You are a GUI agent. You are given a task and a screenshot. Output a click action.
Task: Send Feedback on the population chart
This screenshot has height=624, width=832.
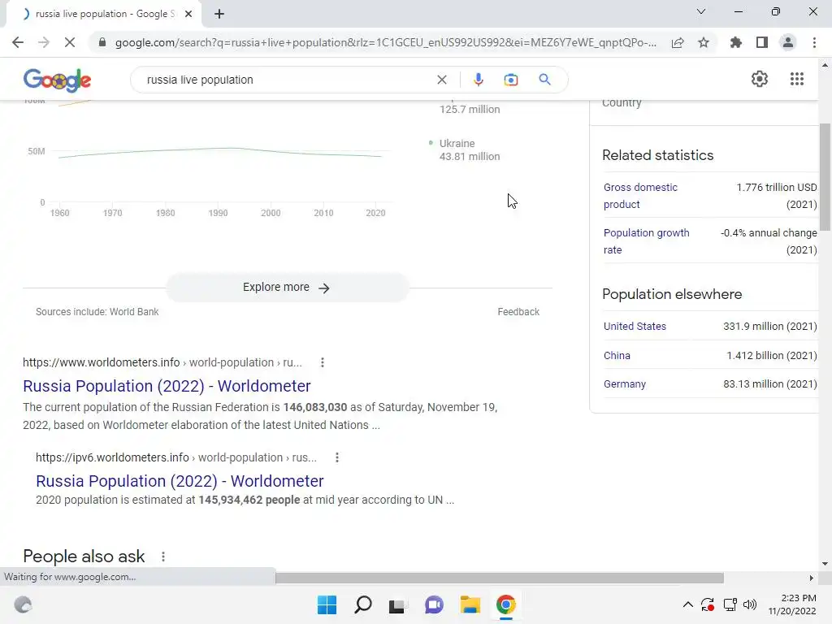(x=518, y=312)
